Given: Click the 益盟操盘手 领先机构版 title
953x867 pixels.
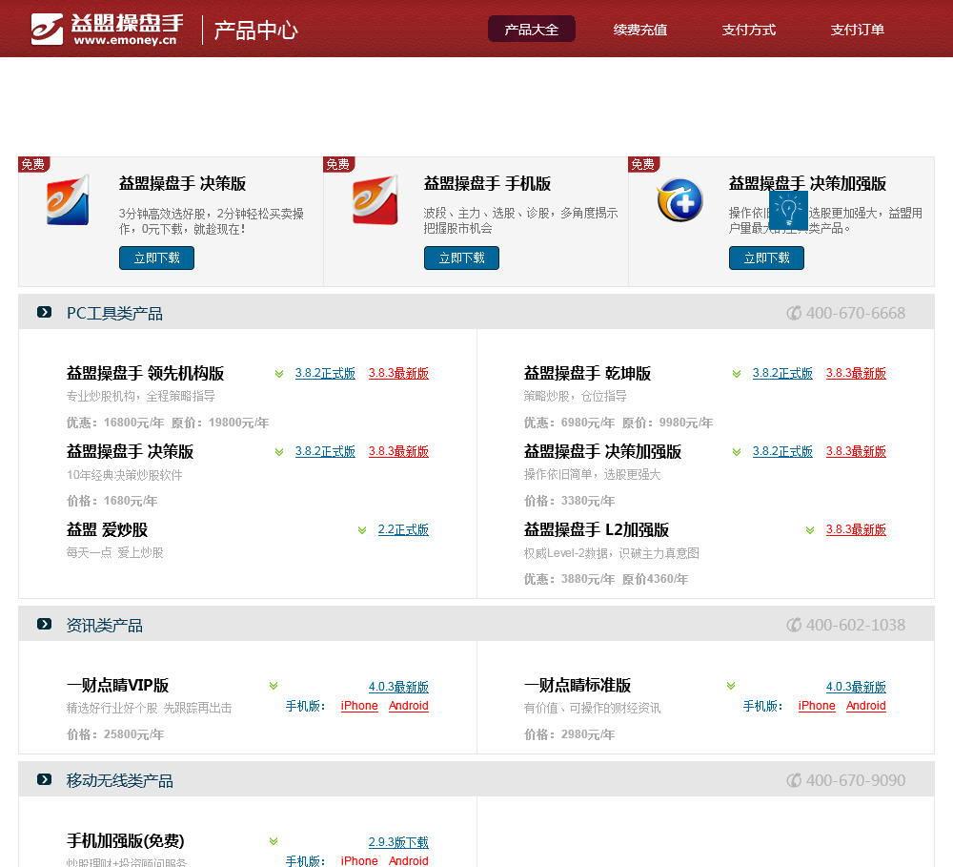Looking at the screenshot, I should coord(145,373).
